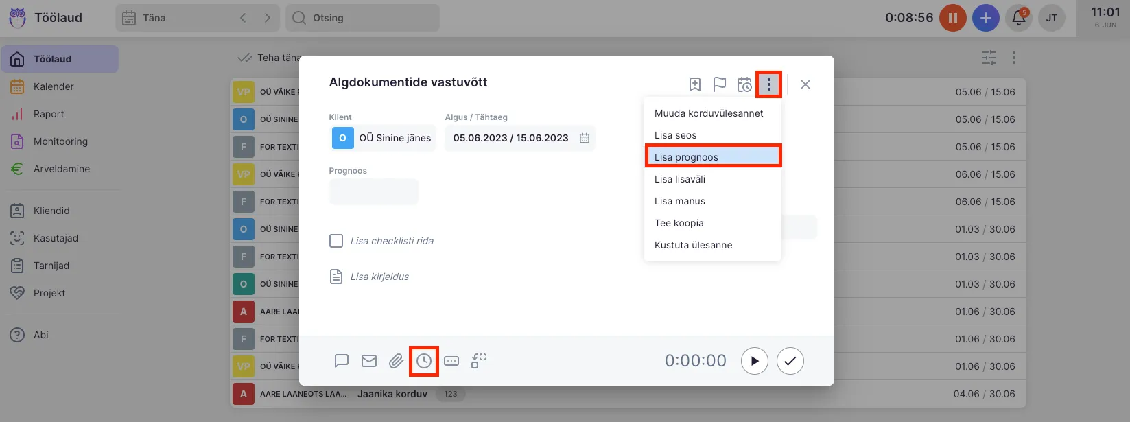Pause the running timer
Image resolution: width=1130 pixels, height=422 pixels.
click(x=952, y=19)
